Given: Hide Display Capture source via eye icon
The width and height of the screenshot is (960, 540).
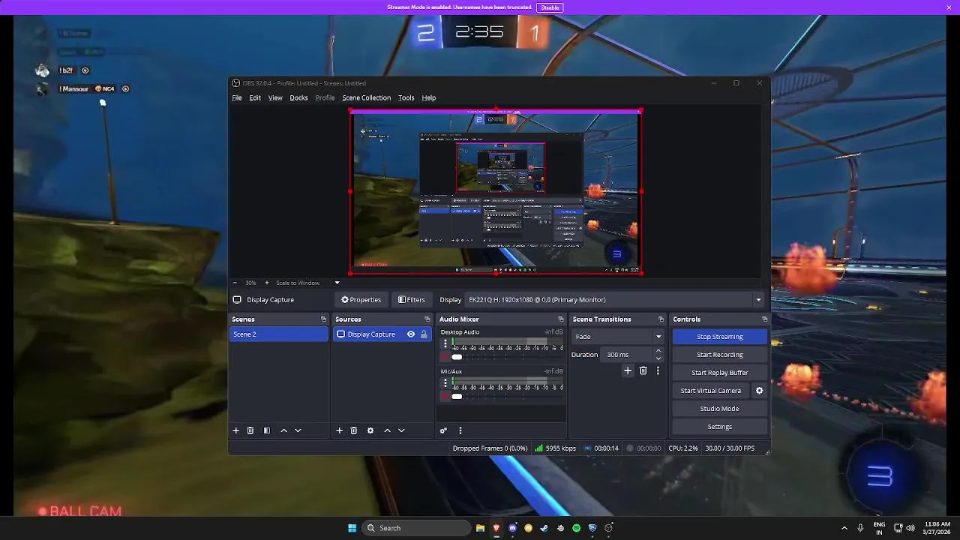Looking at the screenshot, I should [411, 334].
